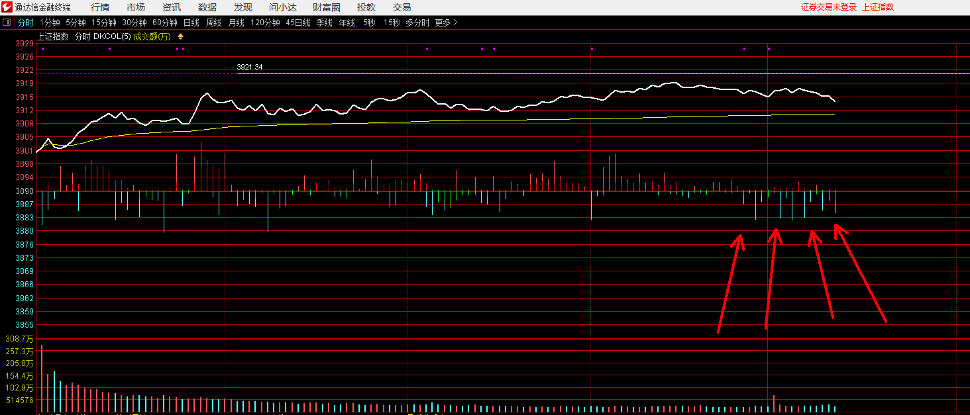Screen dimensions: 970x415
Task: Open the 发现 menu
Action: point(243,7)
